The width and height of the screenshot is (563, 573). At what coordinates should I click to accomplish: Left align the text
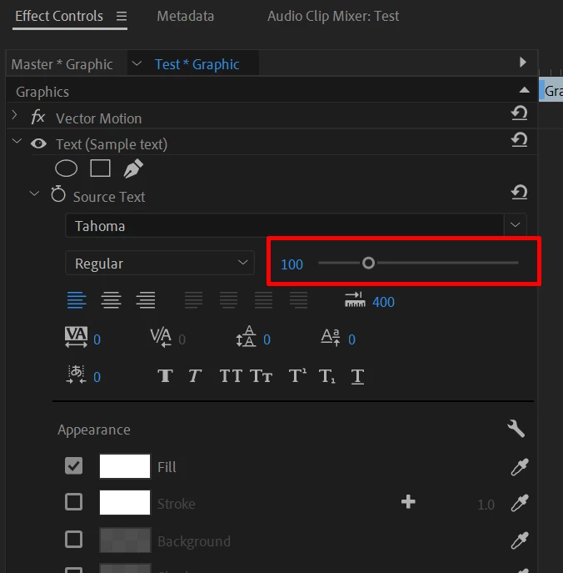click(77, 300)
